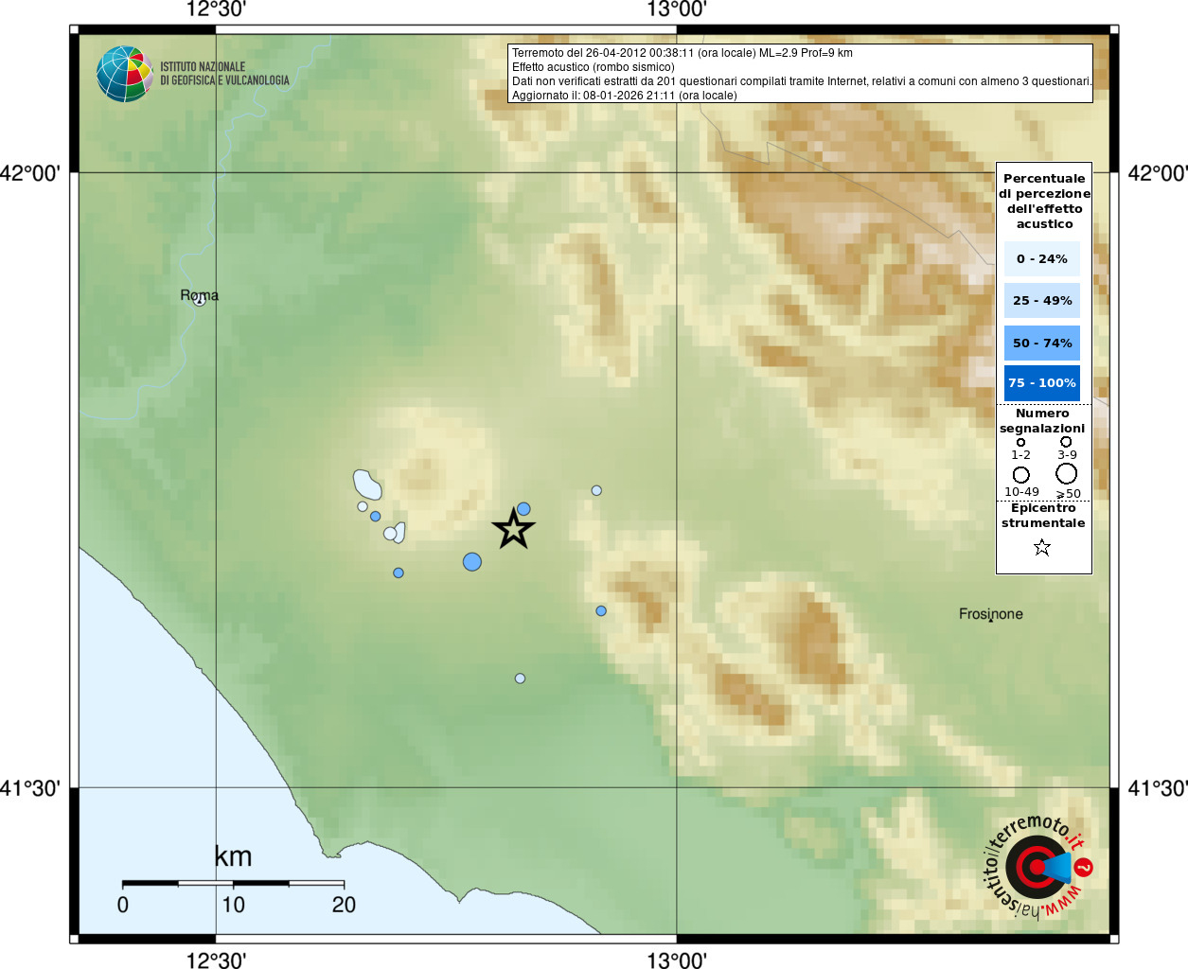
Task: Click the hai sentito il terremoto logo
Action: (1038, 867)
